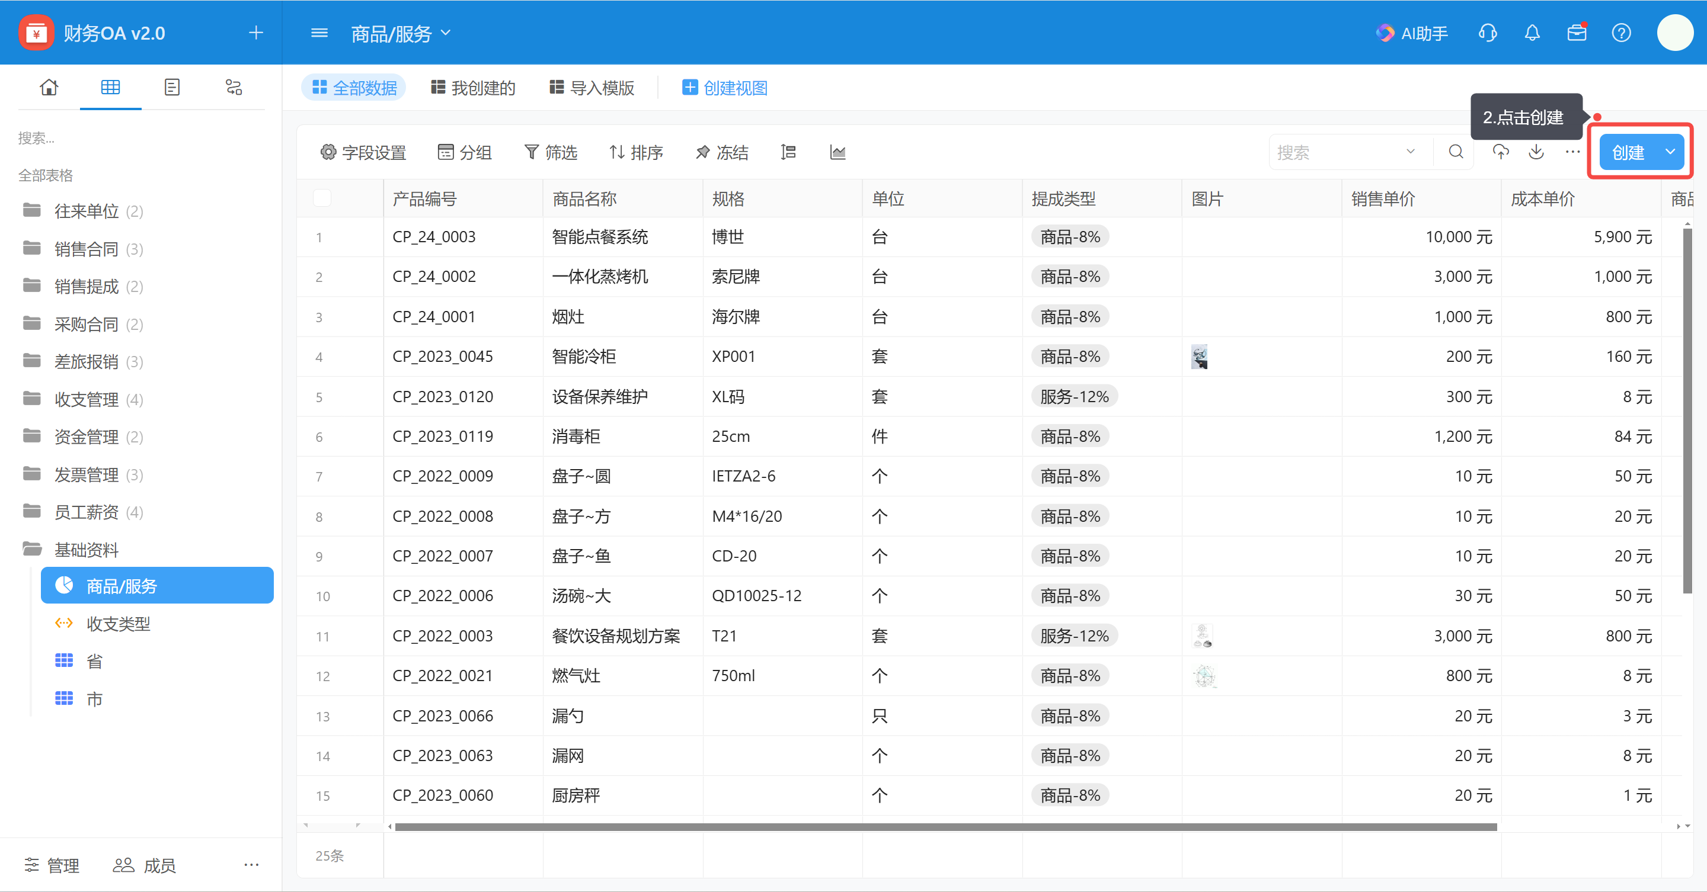1707x892 pixels.
Task: Click the 服务-12% tag for 设备保养维护
Action: [x=1074, y=396]
